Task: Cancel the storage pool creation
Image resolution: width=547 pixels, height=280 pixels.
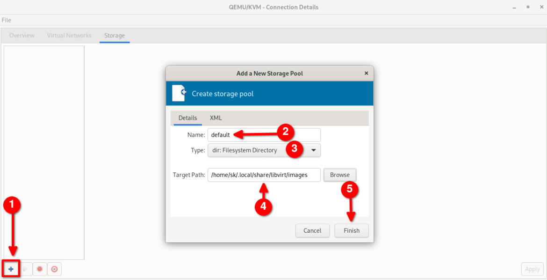Action: tap(312, 230)
